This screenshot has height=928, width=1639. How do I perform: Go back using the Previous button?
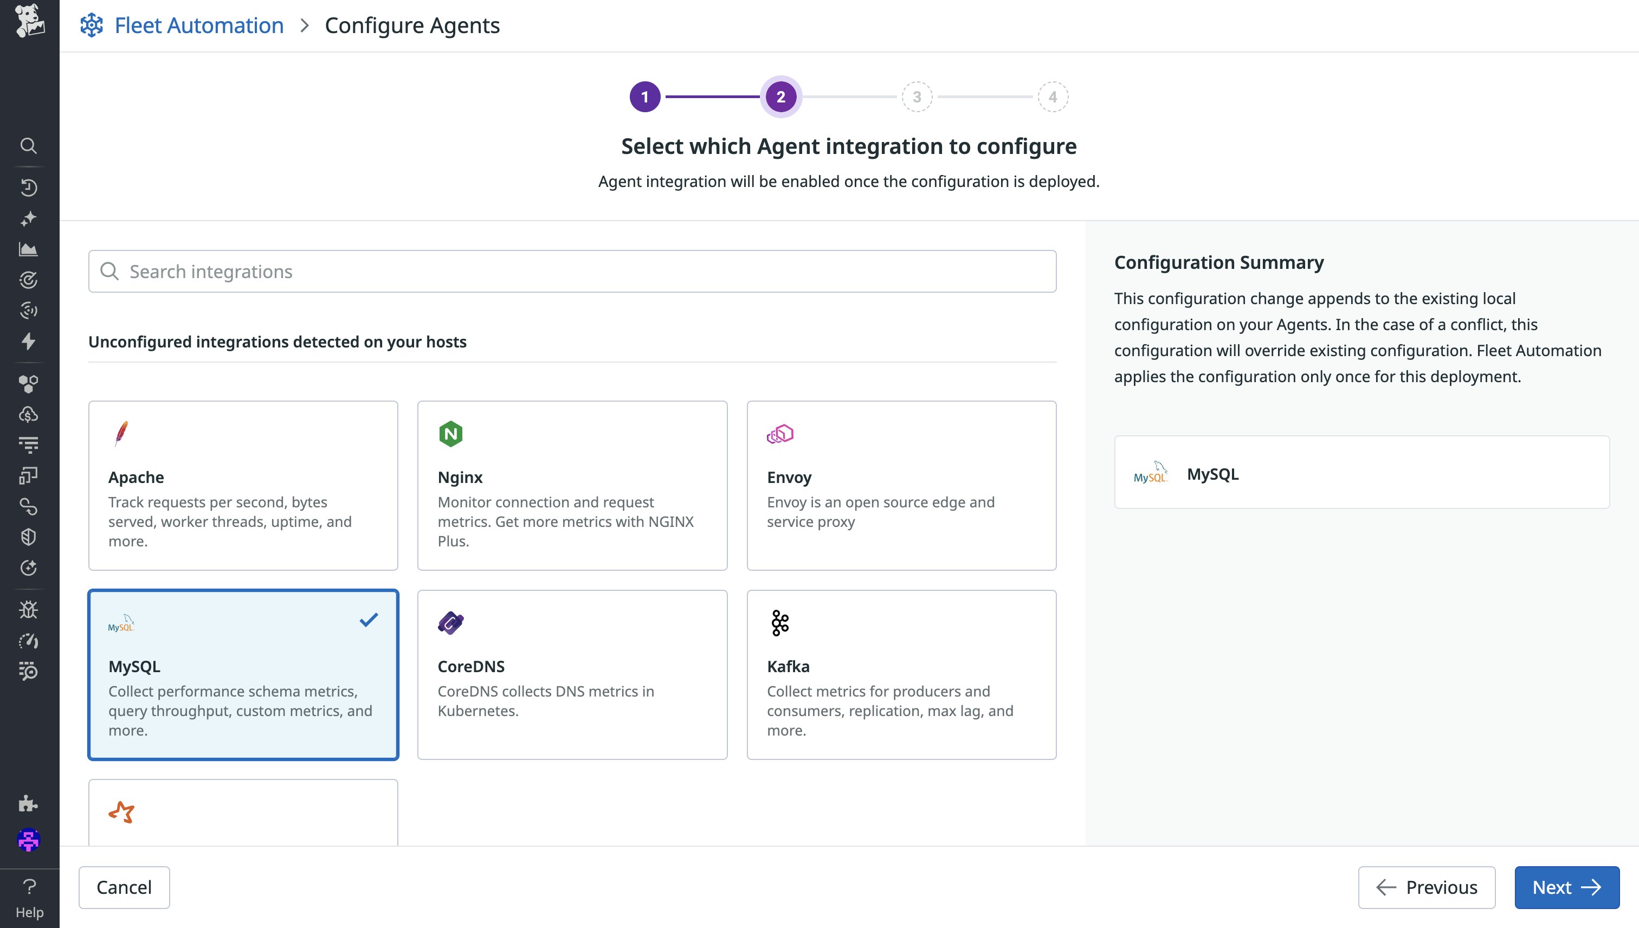pos(1427,887)
